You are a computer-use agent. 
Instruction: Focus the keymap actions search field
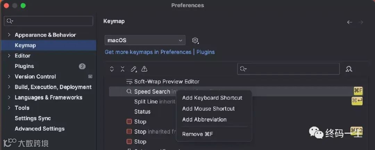click(x=289, y=69)
